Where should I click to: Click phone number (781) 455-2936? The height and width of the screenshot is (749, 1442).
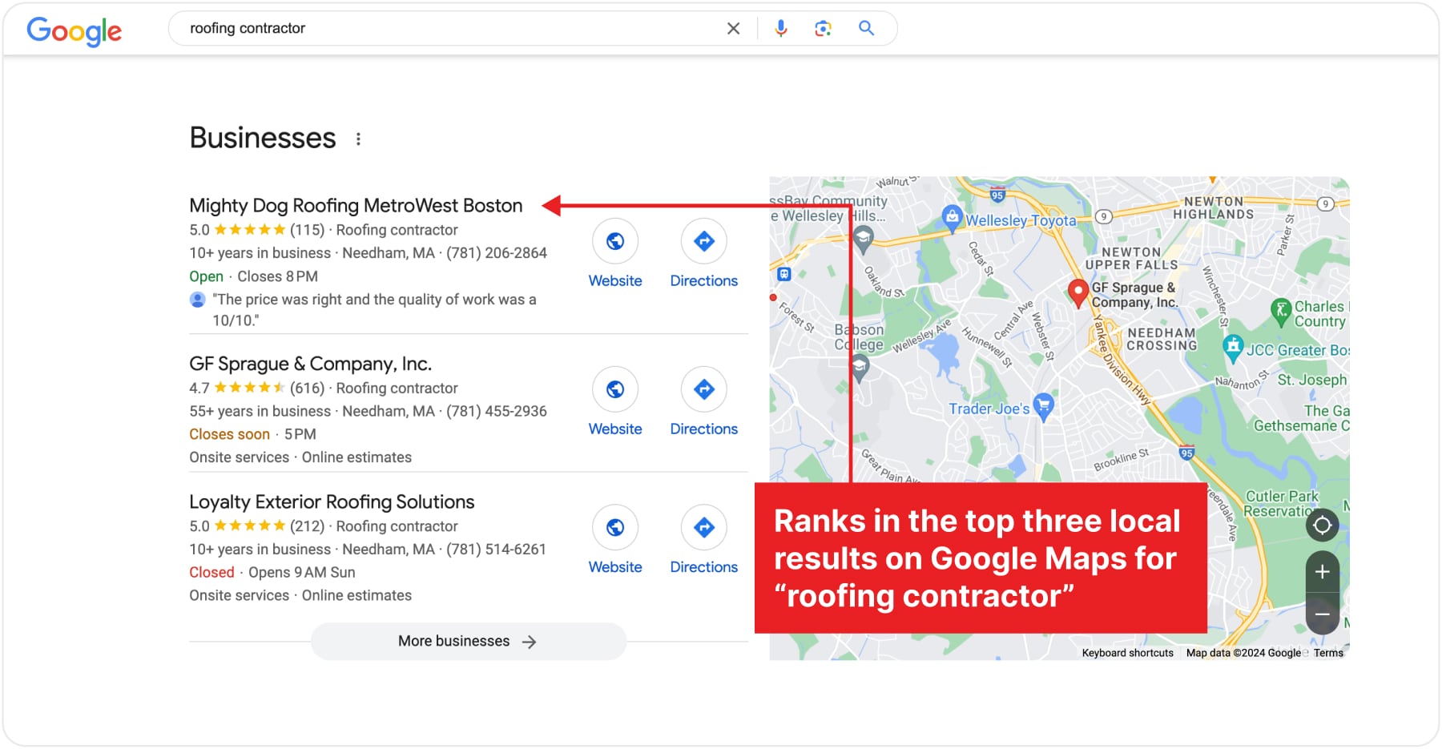497,412
